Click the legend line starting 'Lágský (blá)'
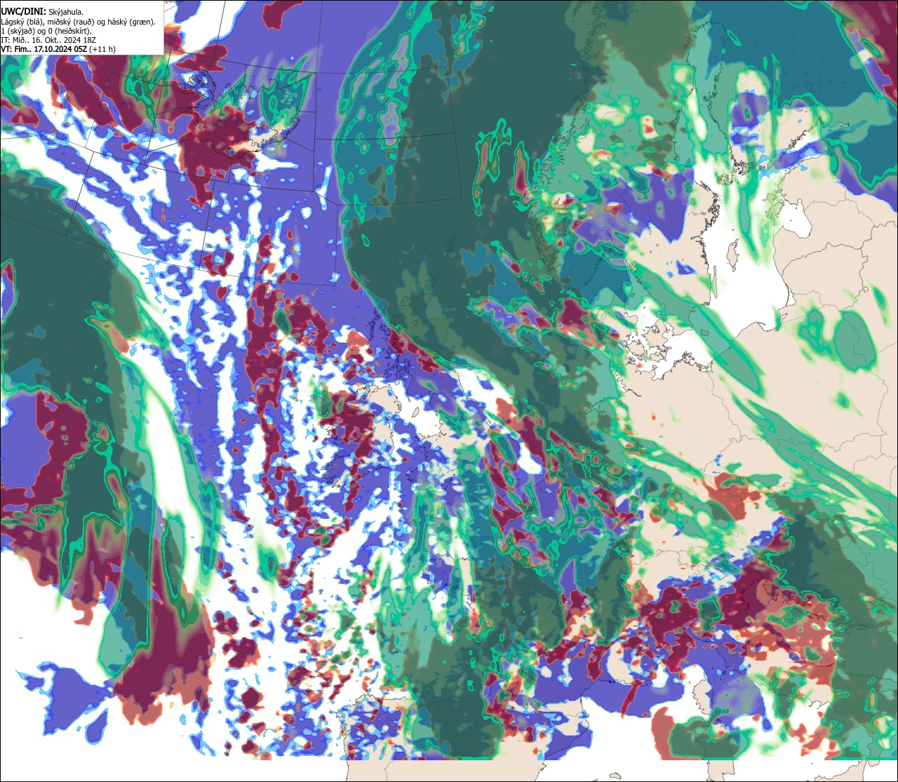 [79, 21]
